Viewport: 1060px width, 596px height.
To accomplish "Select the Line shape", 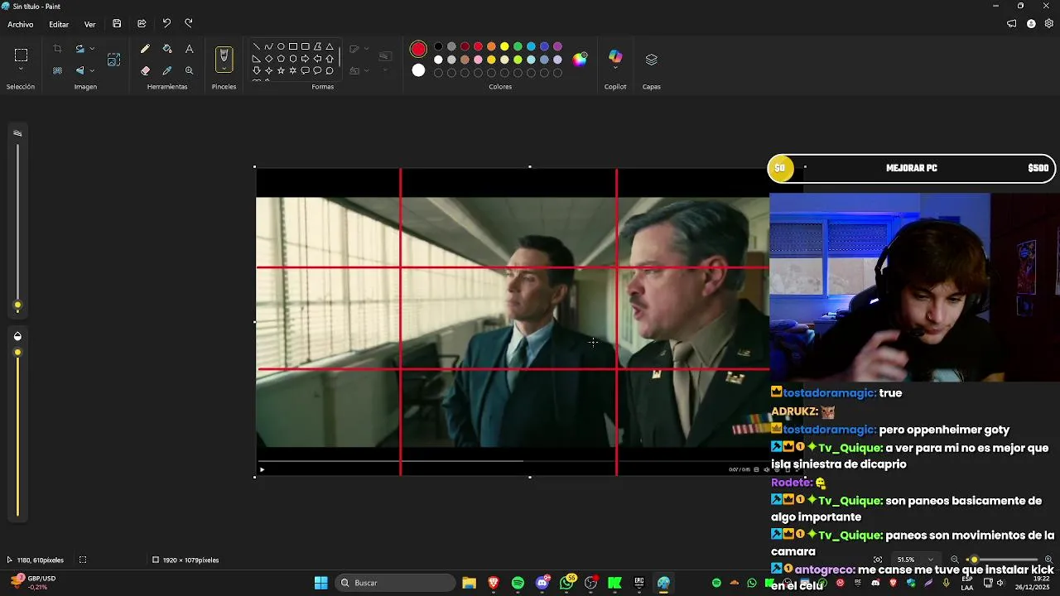I will point(257,46).
